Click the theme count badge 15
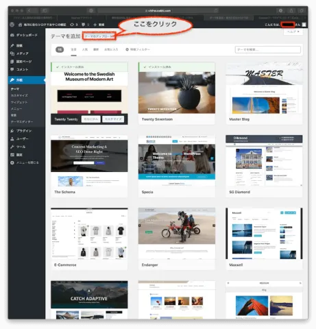 pyautogui.click(x=60, y=49)
